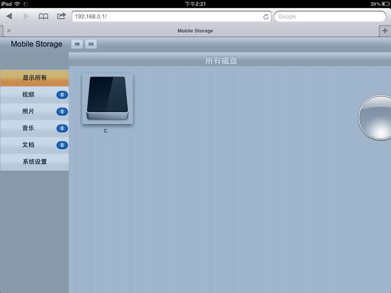Click the 所有磁盘 header
Viewport: 391px width, 293px height.
point(221,61)
